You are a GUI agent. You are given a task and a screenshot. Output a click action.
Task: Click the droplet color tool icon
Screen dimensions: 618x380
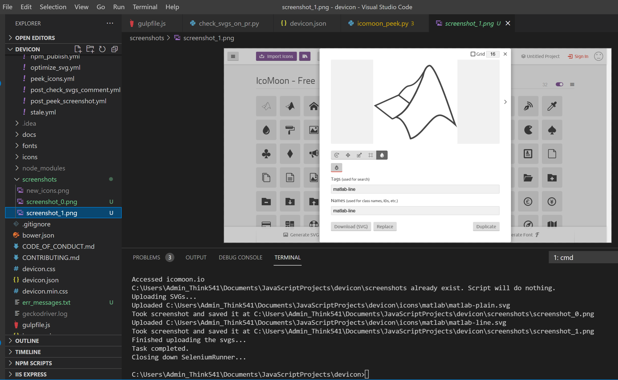(382, 155)
